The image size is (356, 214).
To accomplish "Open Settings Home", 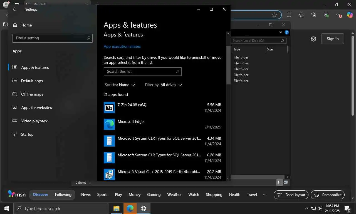I will [x=22, y=25].
